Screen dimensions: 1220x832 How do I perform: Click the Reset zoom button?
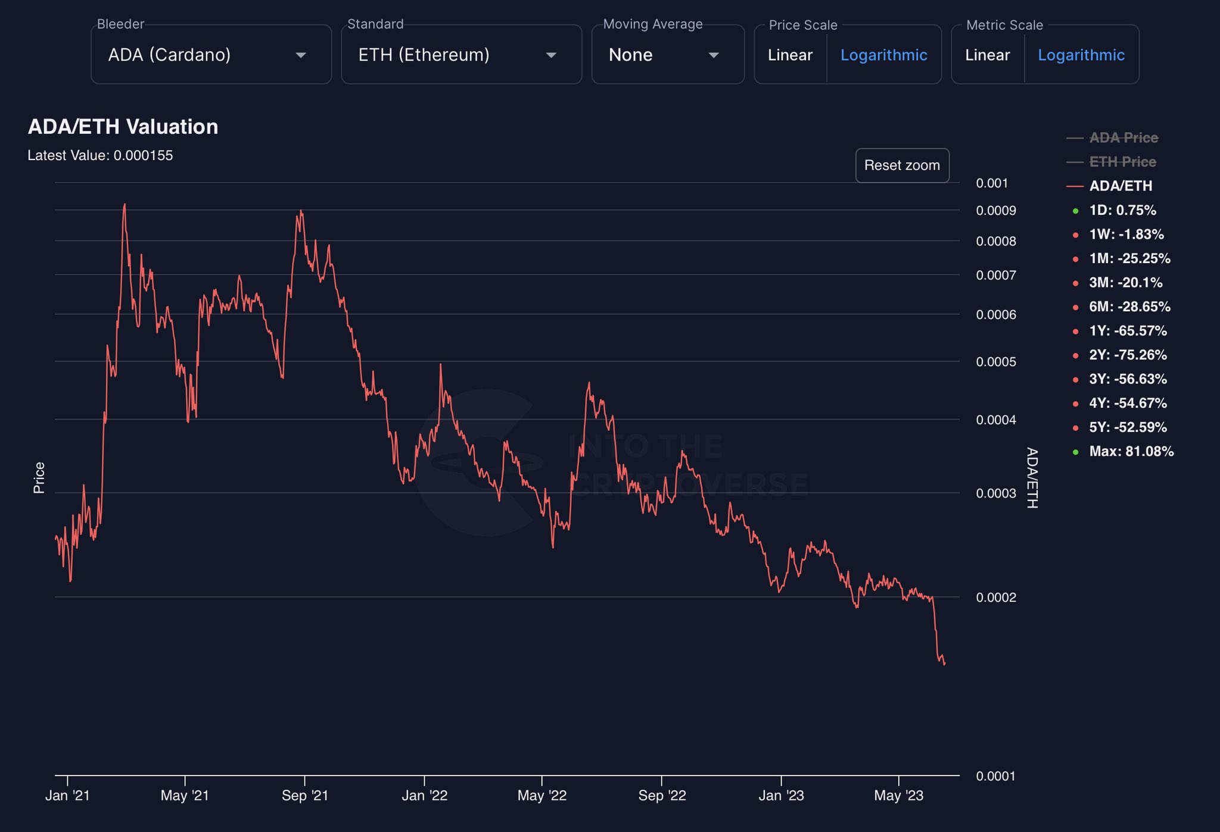click(x=902, y=165)
